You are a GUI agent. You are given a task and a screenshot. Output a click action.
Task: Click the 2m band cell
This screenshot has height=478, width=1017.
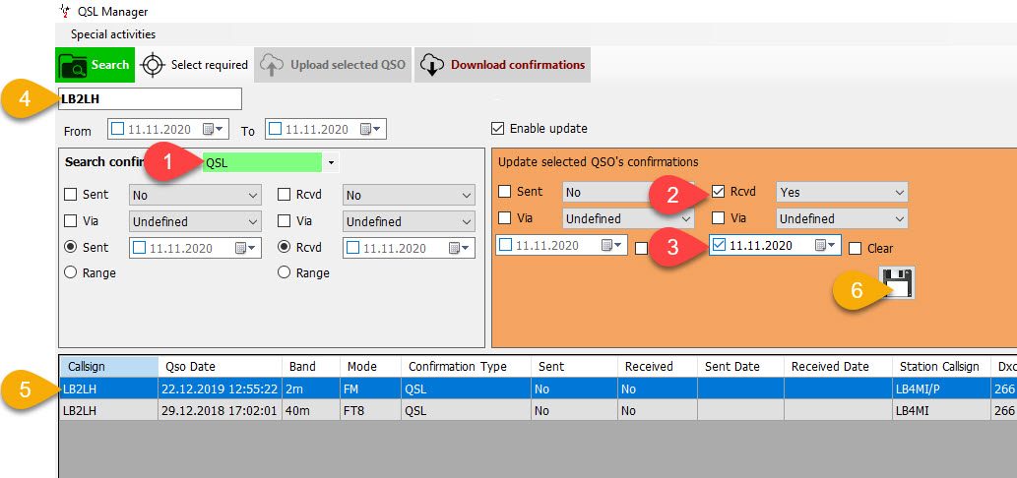coord(310,389)
